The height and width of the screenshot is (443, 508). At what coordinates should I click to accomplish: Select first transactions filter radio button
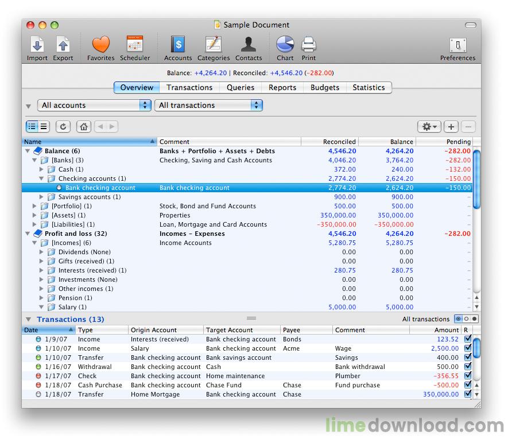(458, 319)
